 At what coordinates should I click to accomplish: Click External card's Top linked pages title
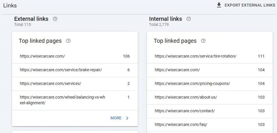click(40, 41)
